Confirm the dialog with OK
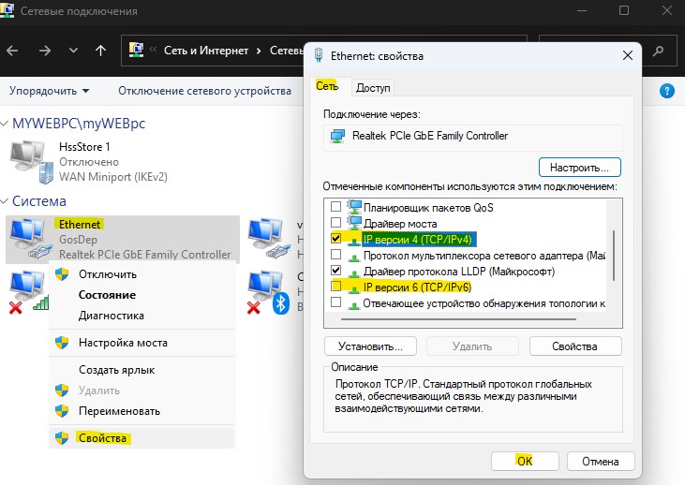 (525, 461)
